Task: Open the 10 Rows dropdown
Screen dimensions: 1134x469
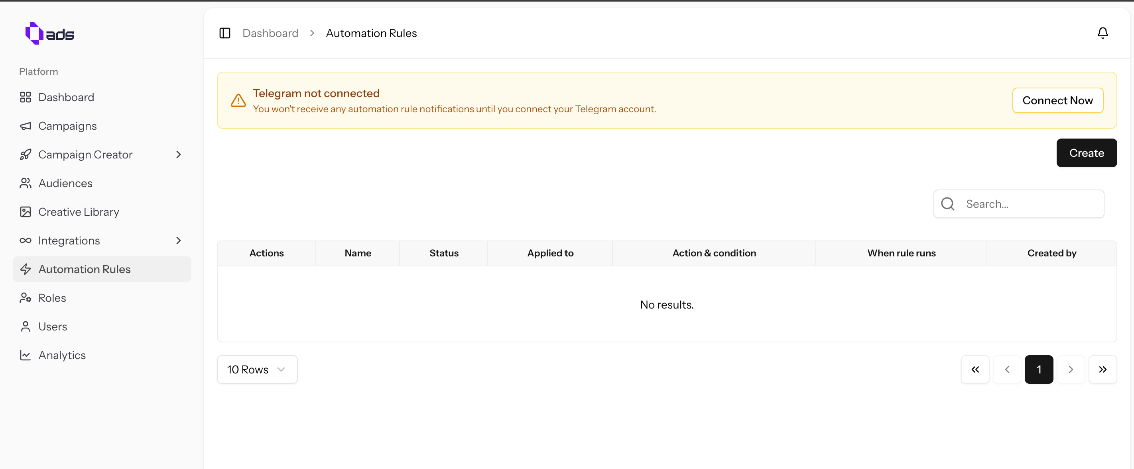Action: point(257,369)
